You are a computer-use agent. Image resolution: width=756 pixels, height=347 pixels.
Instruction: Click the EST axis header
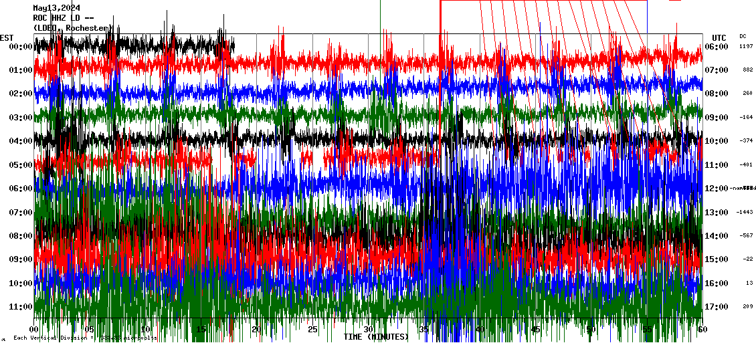7,37
